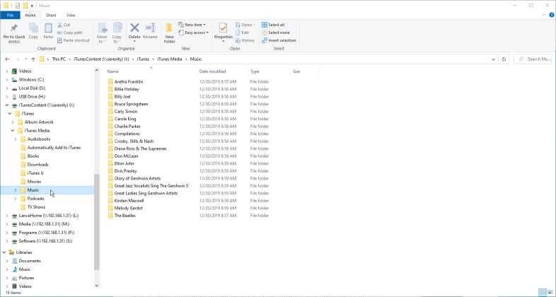Switch to the View ribbon tab

point(71,16)
